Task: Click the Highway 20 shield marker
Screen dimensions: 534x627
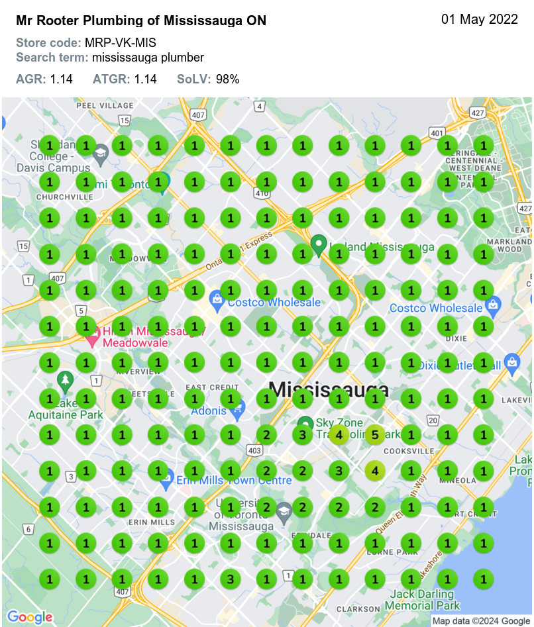Action: click(x=433, y=420)
